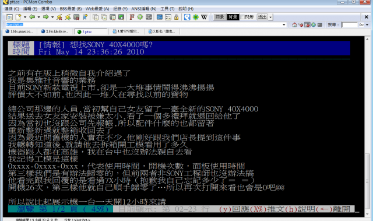The width and height of the screenshot is (373, 221).
Task: Open dropdown arrow beside new connection icon
Action: pyautogui.click(x=25, y=17)
